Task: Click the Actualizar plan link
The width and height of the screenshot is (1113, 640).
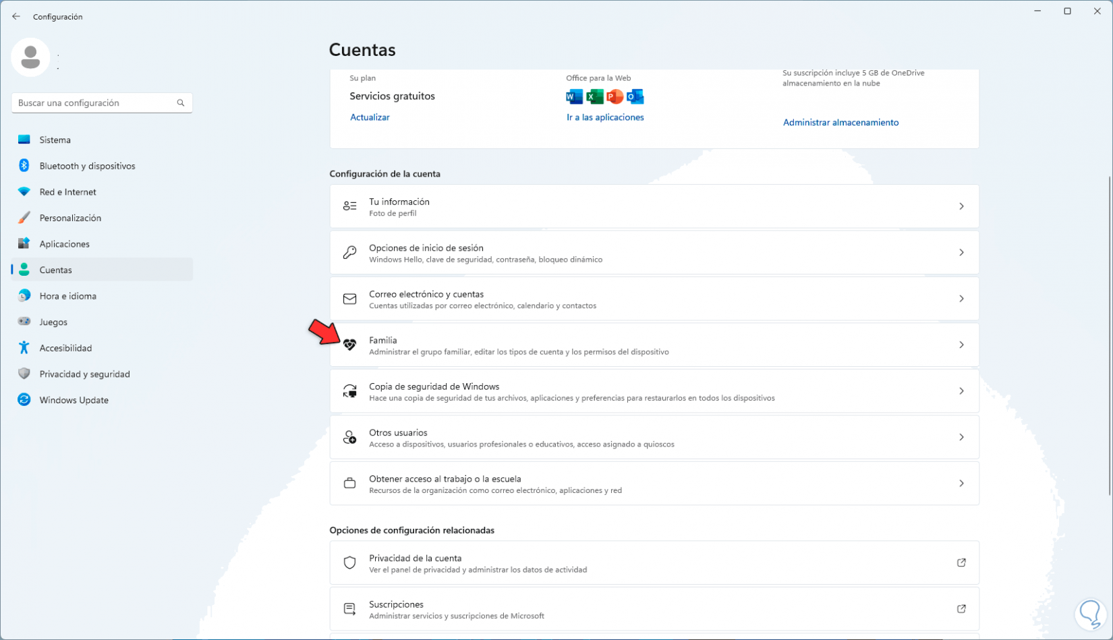Action: pyautogui.click(x=370, y=117)
